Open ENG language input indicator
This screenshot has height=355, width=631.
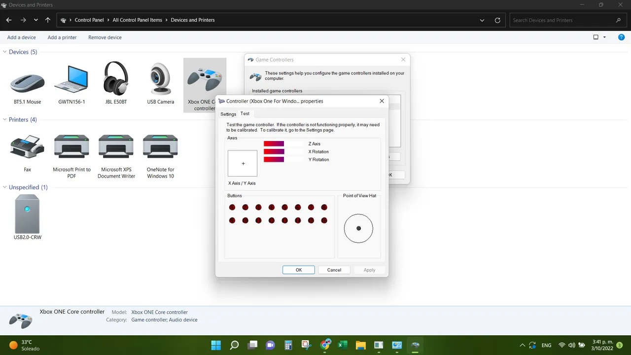coord(546,345)
